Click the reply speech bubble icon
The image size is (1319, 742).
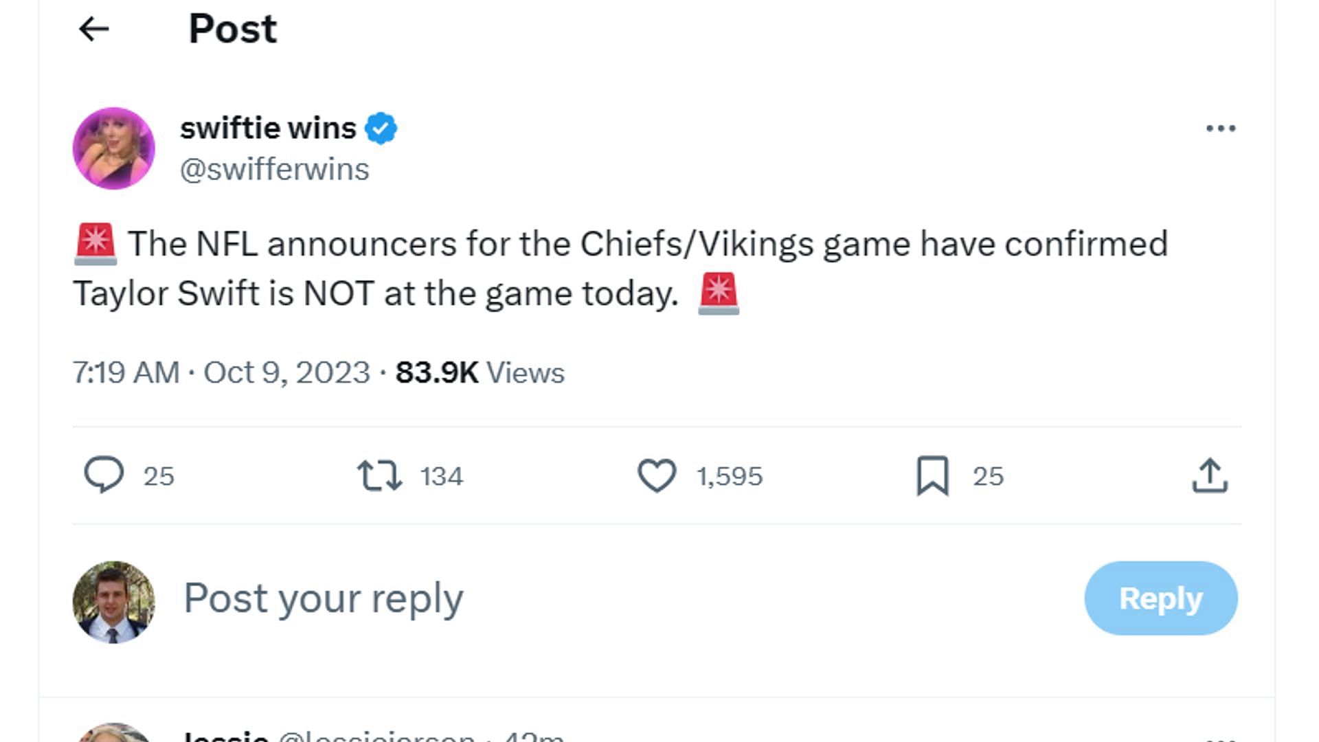coord(104,475)
